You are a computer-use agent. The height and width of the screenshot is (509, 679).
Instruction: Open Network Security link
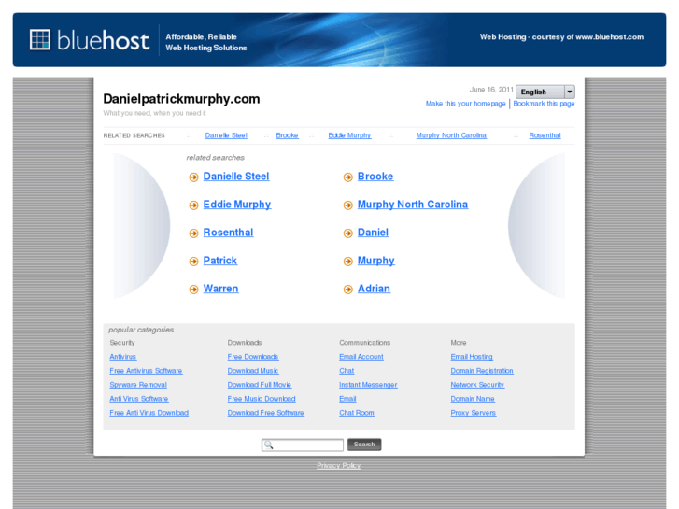(477, 385)
